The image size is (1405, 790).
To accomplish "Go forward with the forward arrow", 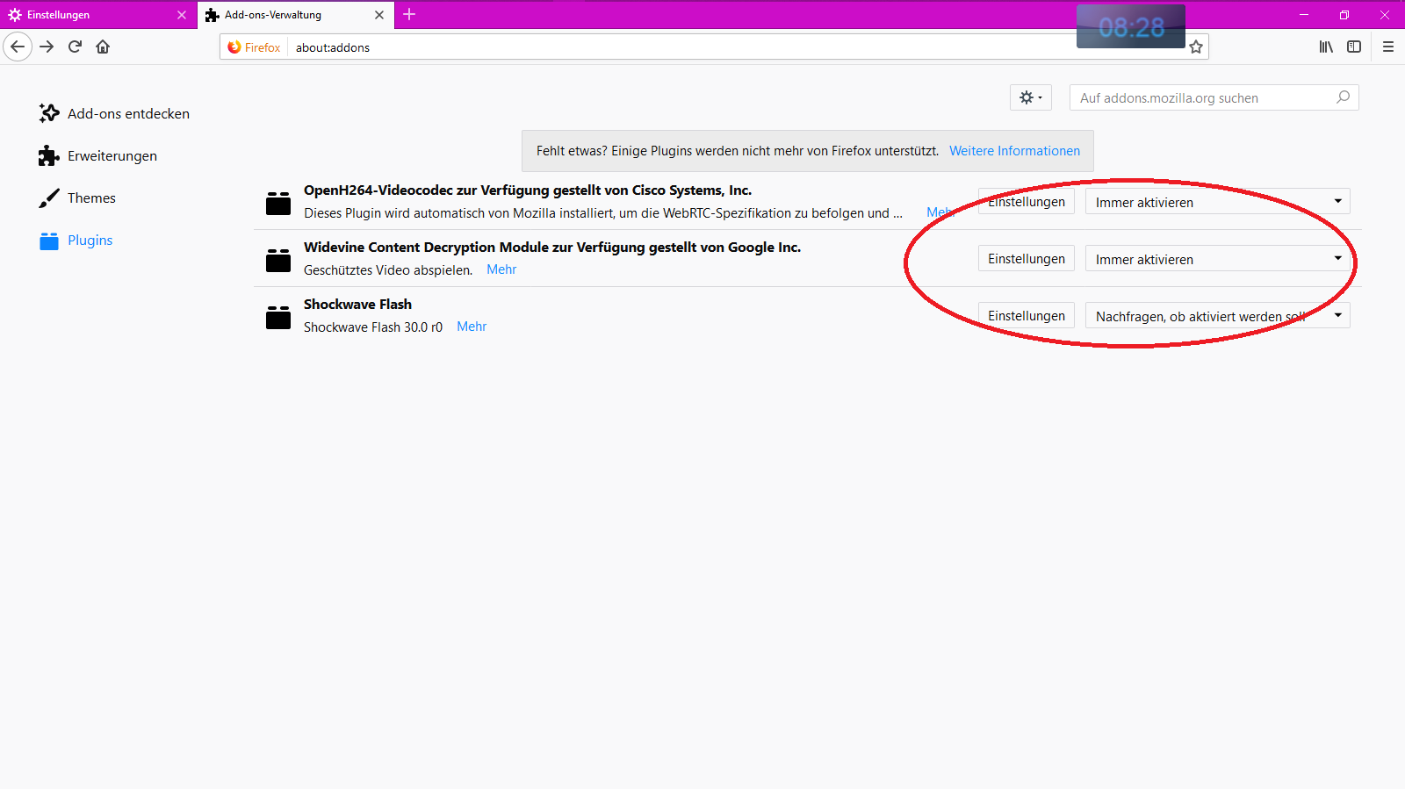I will (47, 47).
